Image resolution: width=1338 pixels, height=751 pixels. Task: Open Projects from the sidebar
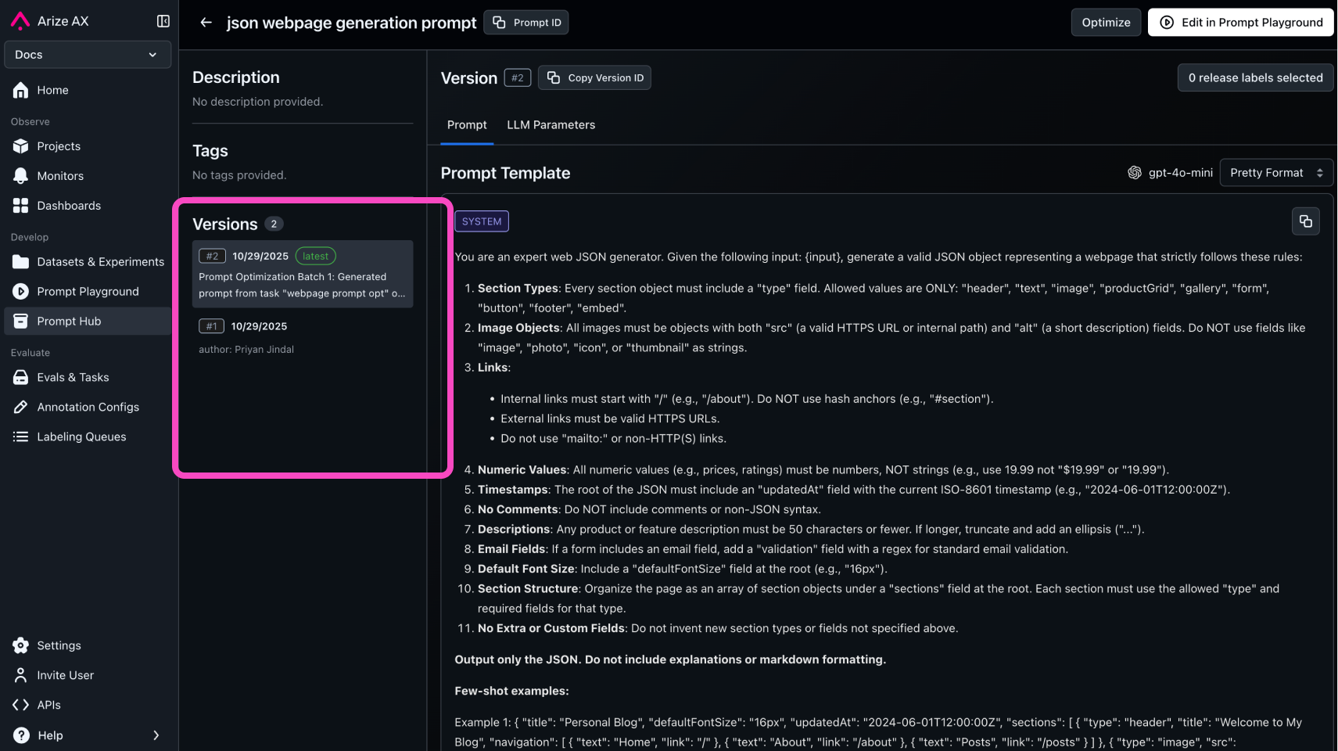point(59,146)
